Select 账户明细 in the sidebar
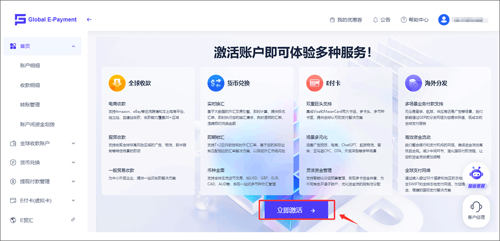500x241 pixels. [30, 66]
